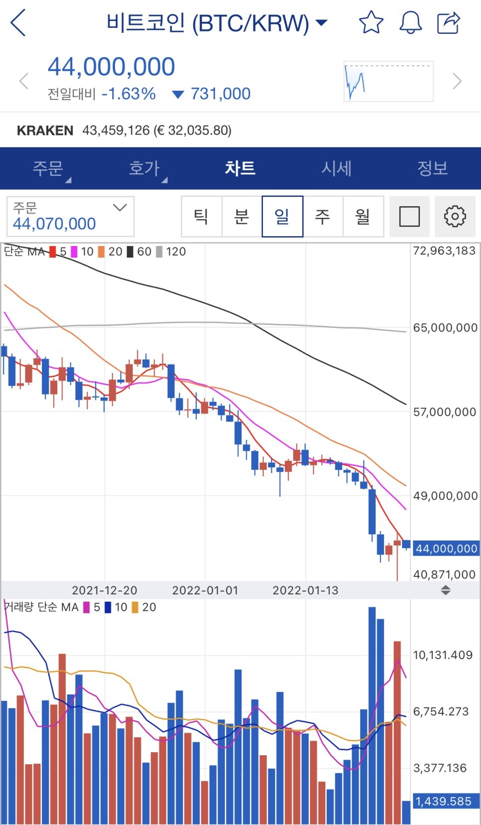Tap volume MA 20 orange swatch

pos(135,607)
